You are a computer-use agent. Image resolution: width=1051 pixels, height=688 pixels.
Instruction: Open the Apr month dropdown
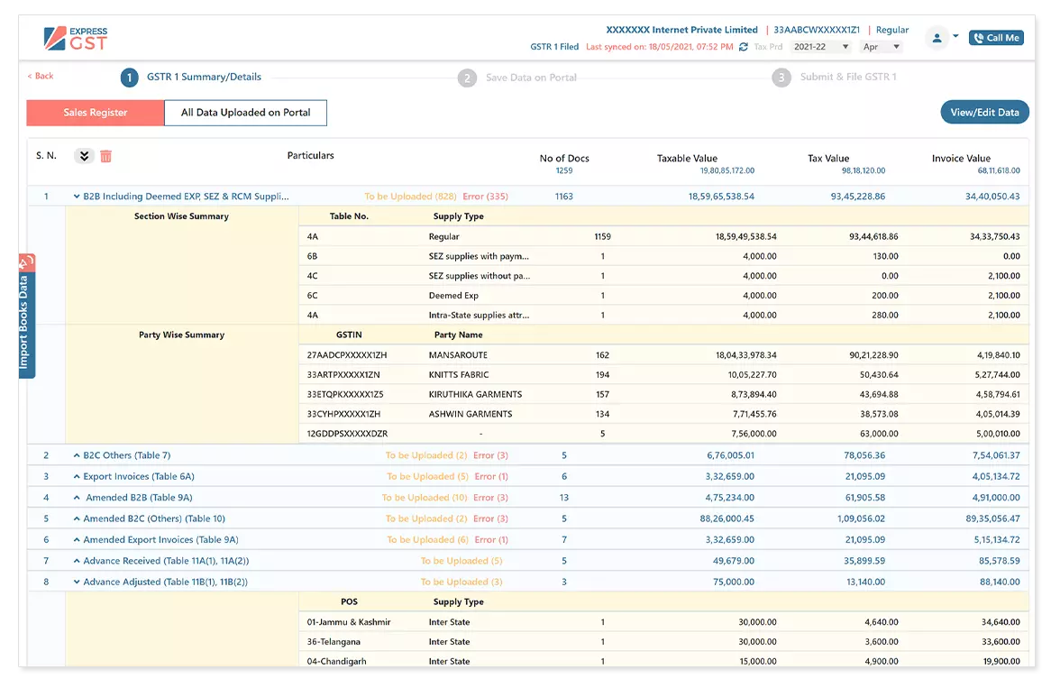tap(881, 47)
